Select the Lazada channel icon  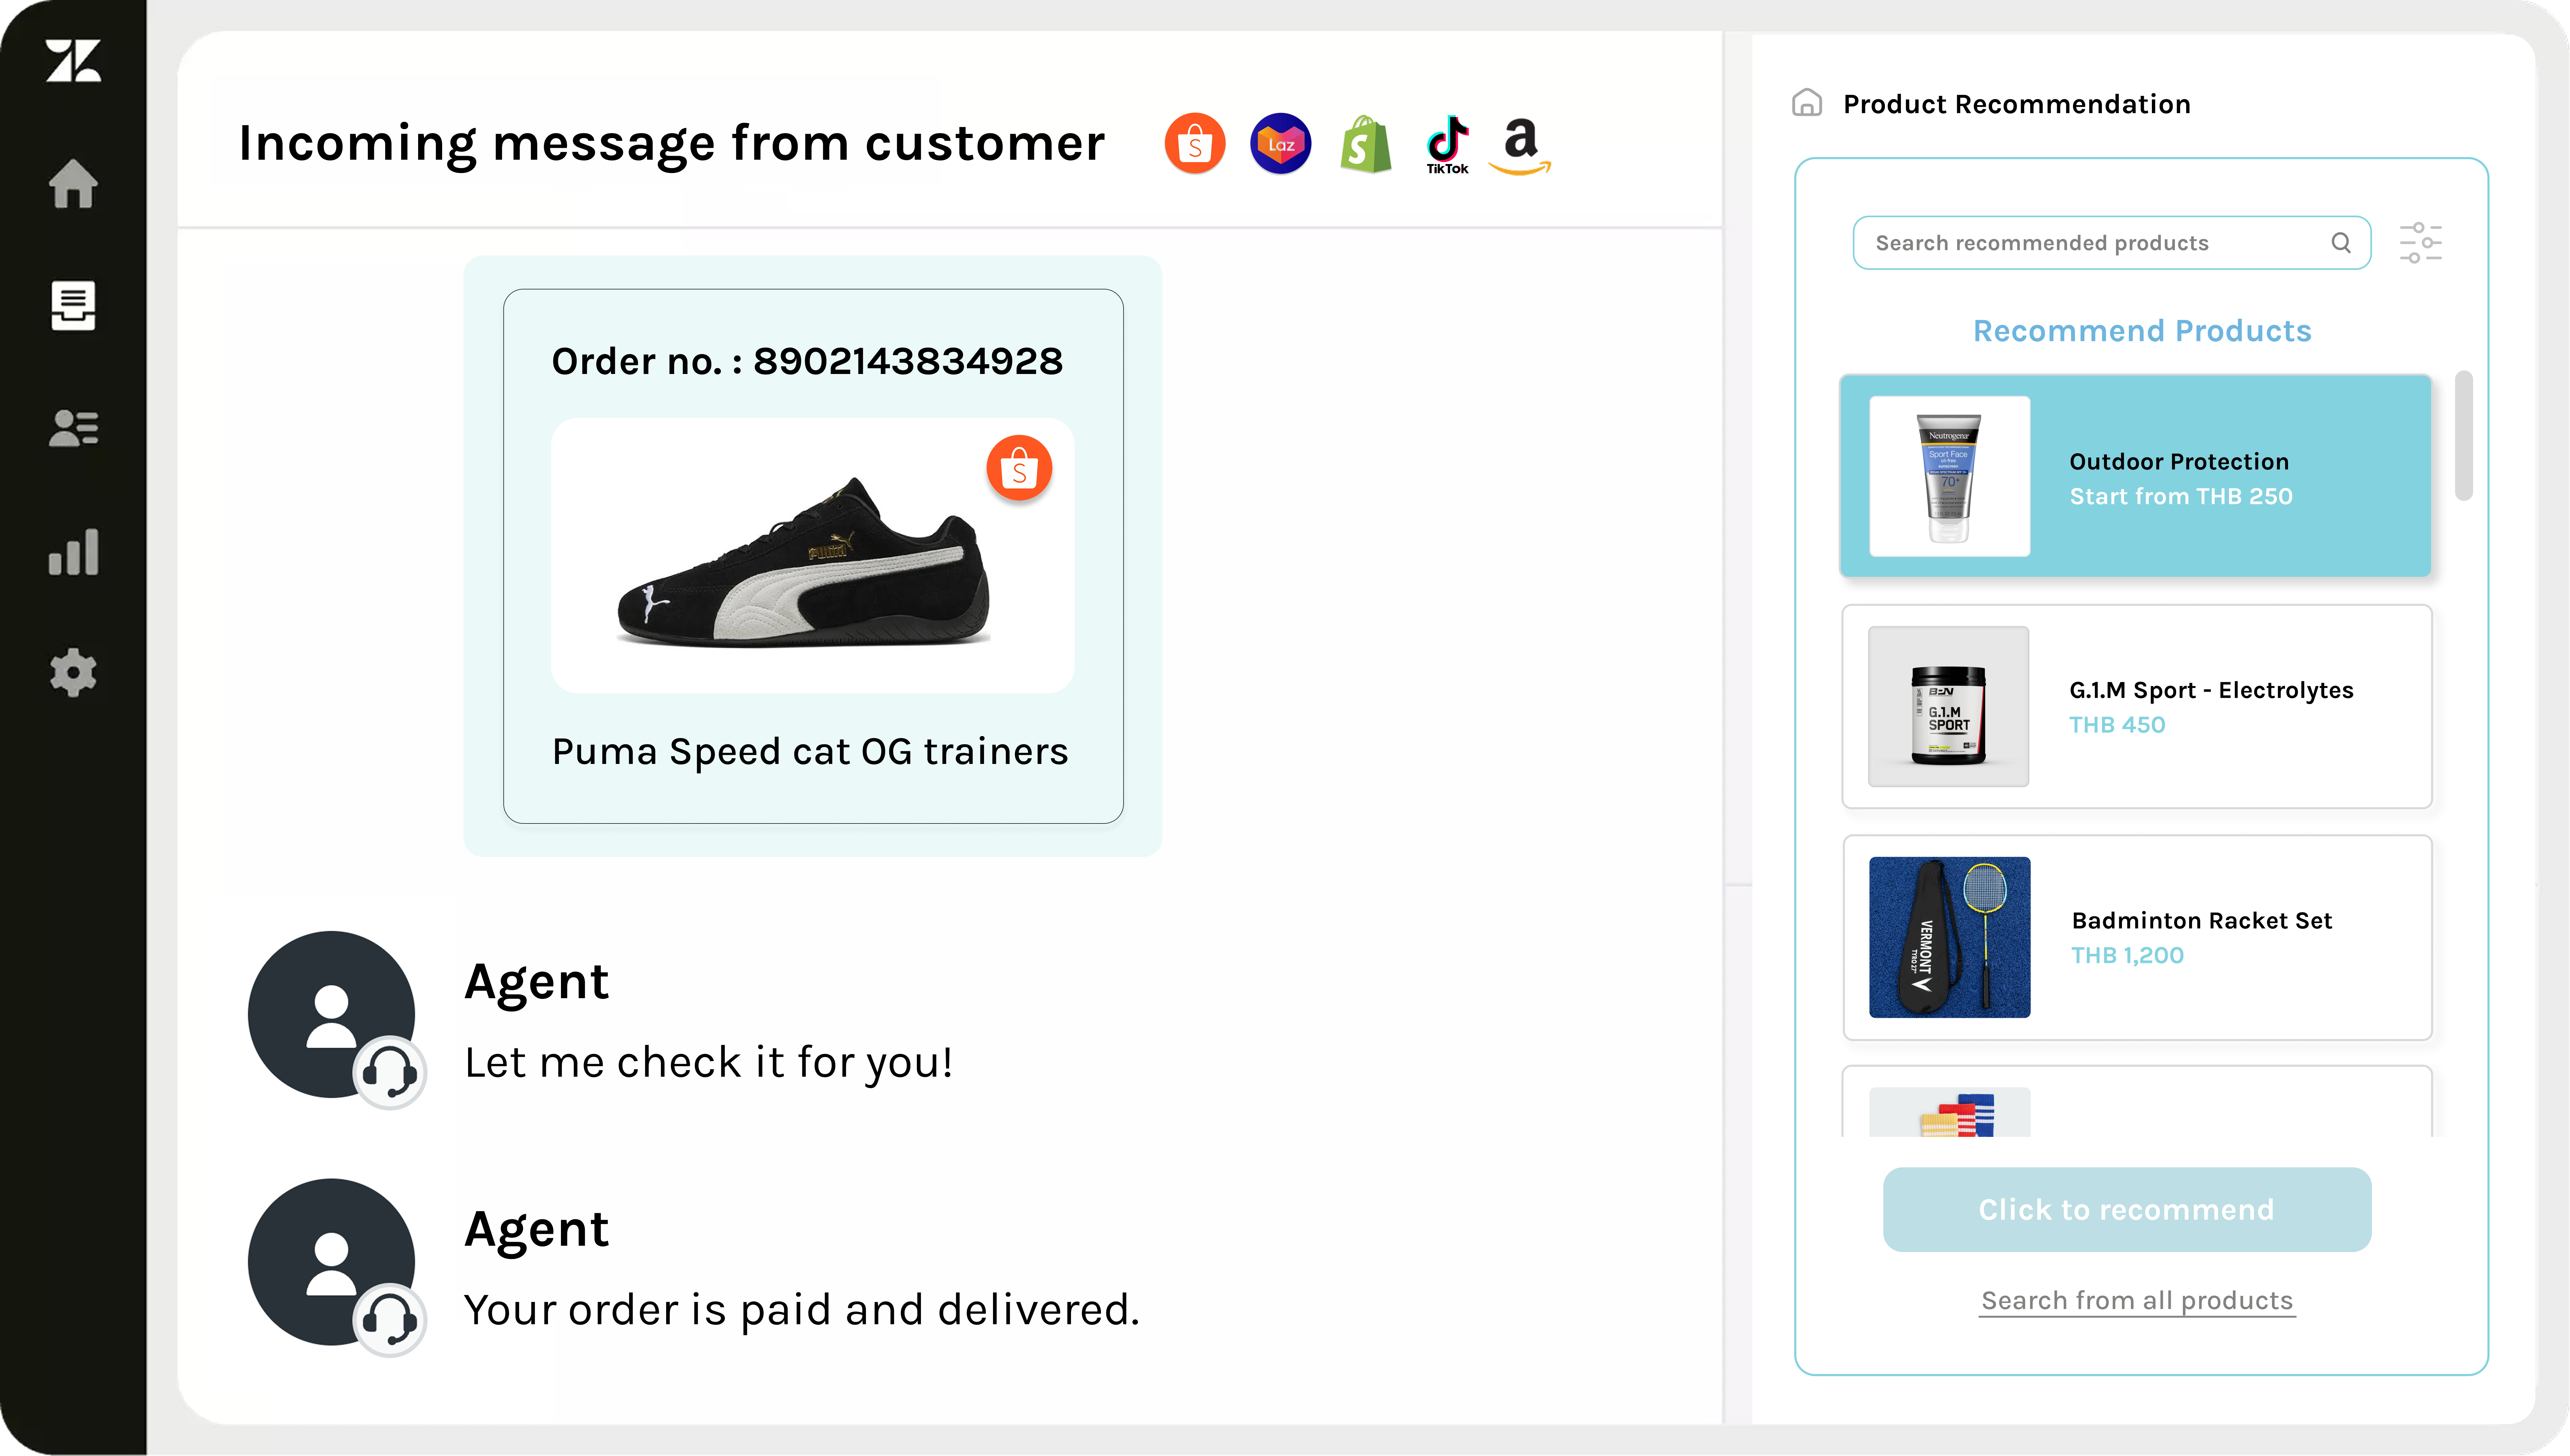pyautogui.click(x=1280, y=144)
